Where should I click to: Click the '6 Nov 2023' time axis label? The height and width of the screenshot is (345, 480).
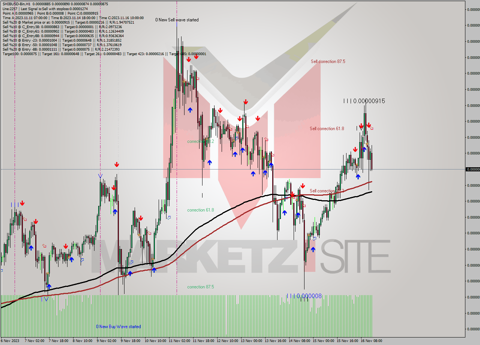click(x=10, y=341)
